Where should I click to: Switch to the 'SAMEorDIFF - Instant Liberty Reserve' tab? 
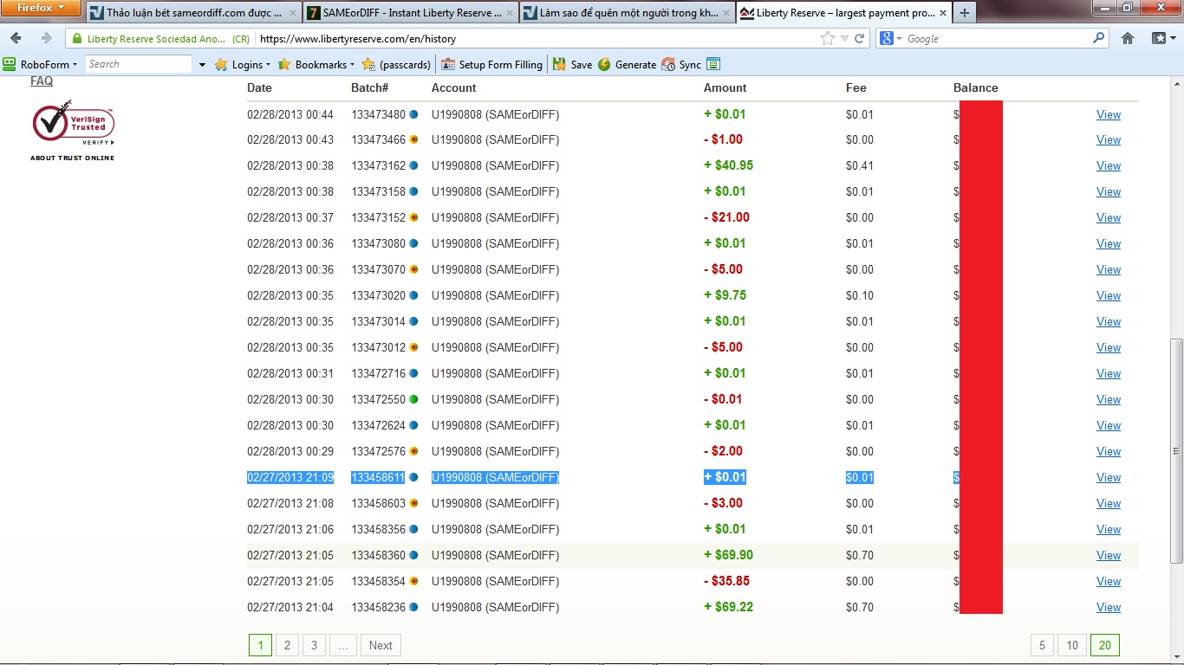410,13
